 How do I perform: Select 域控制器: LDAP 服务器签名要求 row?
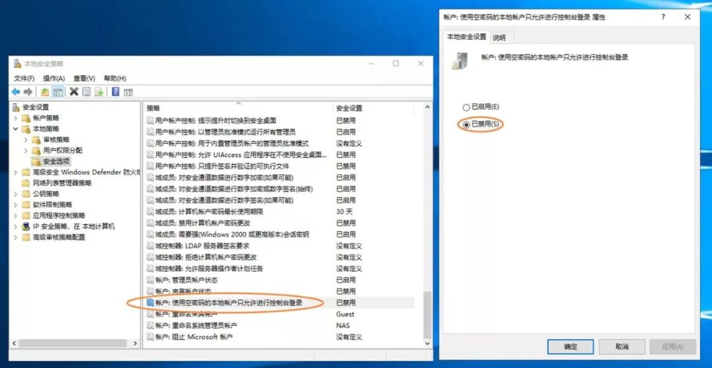pos(280,246)
